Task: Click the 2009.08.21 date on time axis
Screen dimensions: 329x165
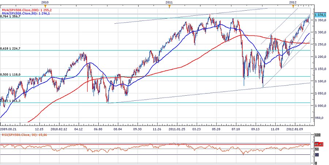Action: tap(9, 129)
